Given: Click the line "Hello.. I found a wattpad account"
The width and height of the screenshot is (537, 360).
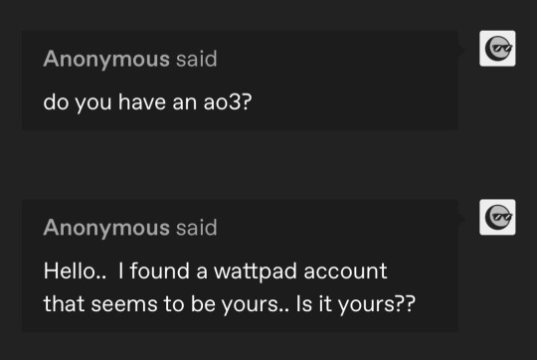Looking at the screenshot, I should tap(216, 271).
